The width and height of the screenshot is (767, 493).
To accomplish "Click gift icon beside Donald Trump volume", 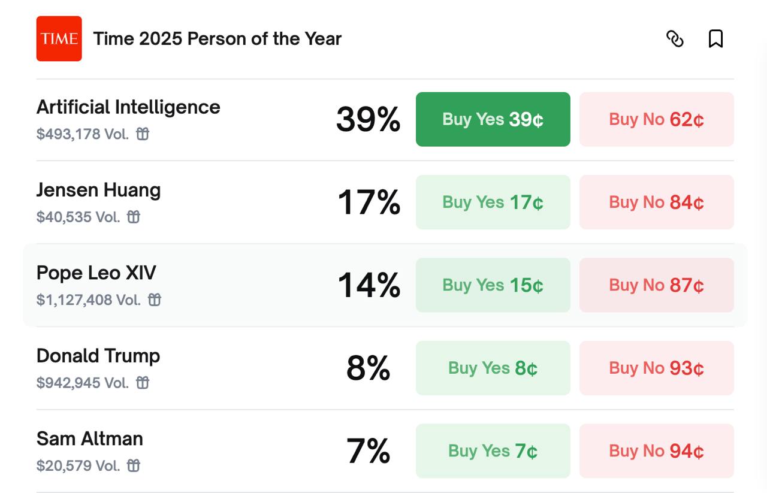I will click(143, 382).
